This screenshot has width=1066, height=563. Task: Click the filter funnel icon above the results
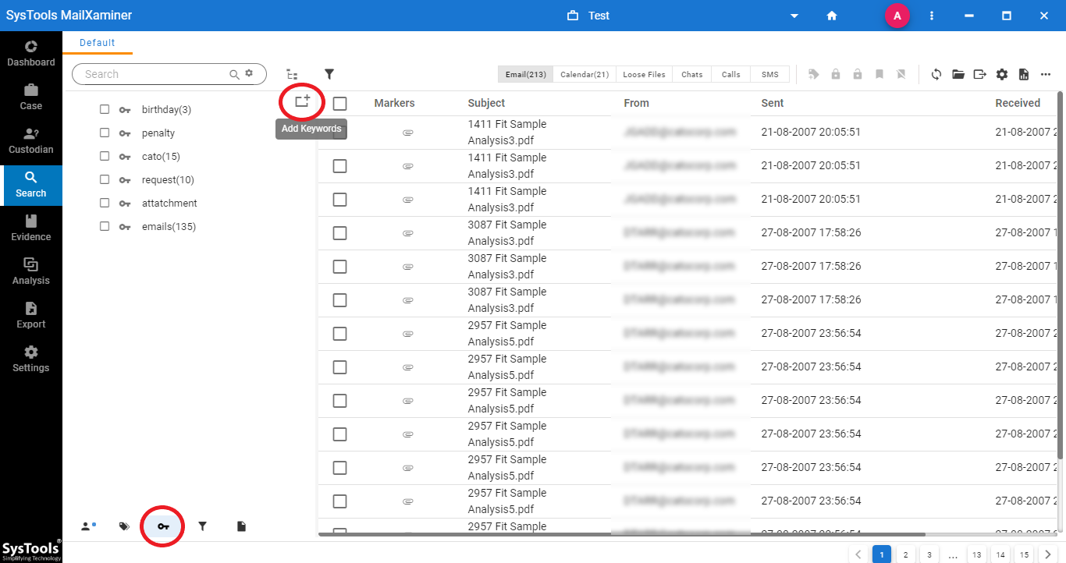(329, 74)
